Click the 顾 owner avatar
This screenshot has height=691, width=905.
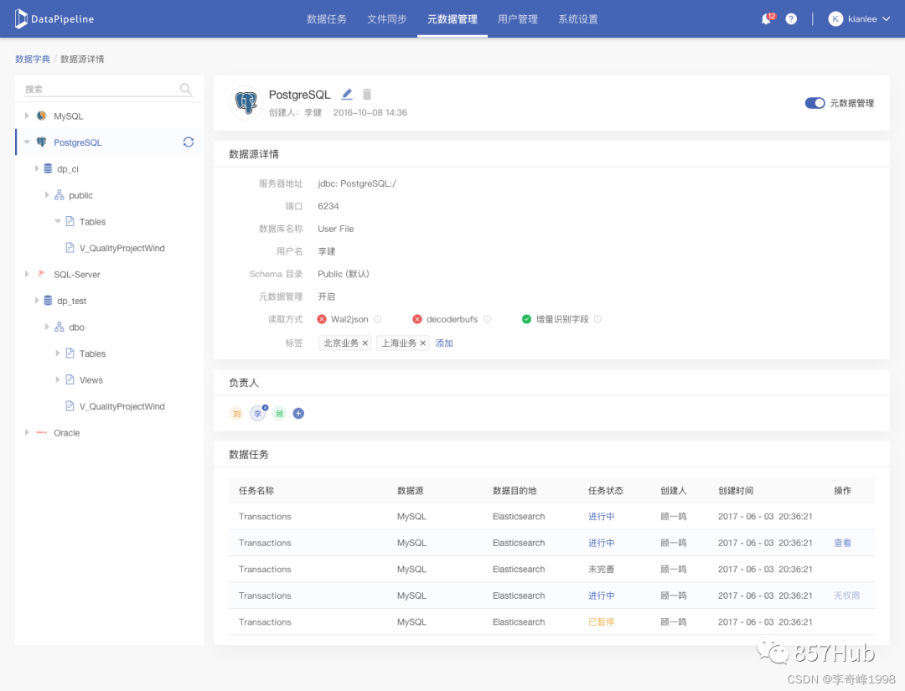279,413
